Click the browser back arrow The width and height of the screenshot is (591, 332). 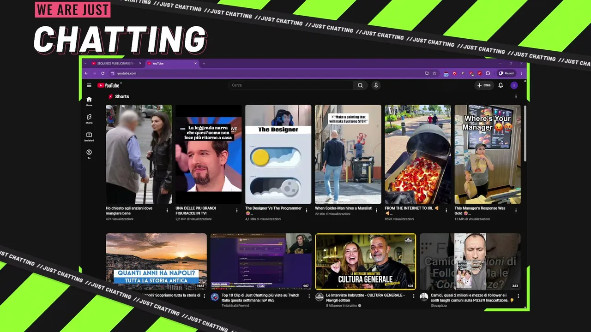pos(86,73)
